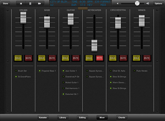Skip back to the song start
Image resolution: width=165 pixels, height=121 pixels.
coord(21,4)
